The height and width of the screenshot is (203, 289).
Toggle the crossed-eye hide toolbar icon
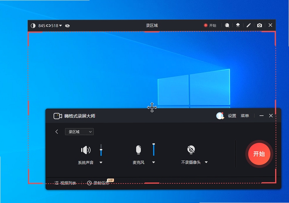pos(67,26)
